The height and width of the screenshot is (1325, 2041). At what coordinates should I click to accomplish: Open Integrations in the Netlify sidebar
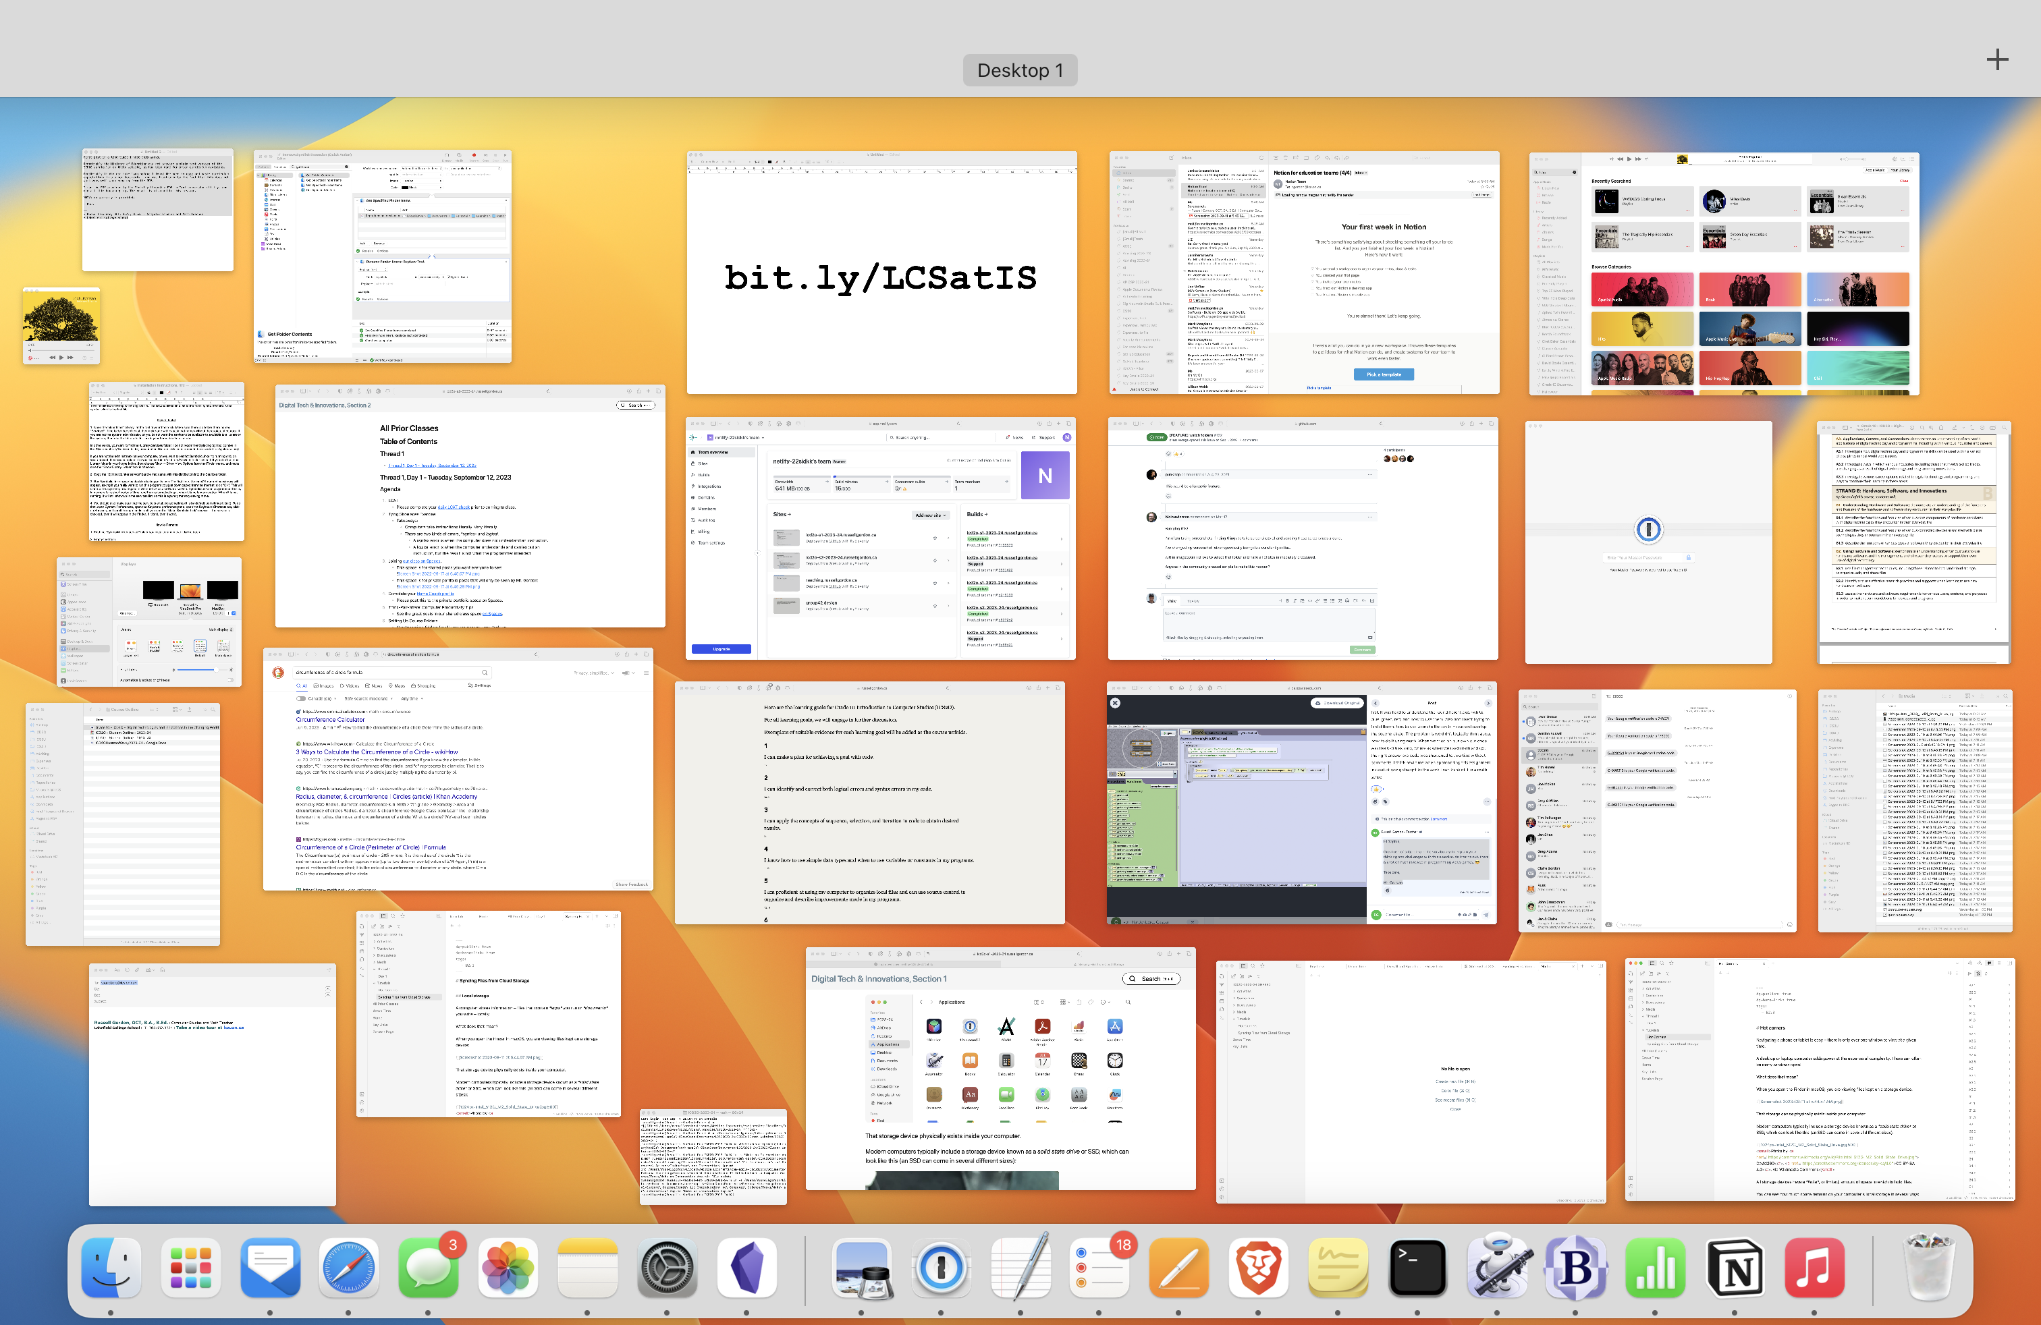point(710,487)
